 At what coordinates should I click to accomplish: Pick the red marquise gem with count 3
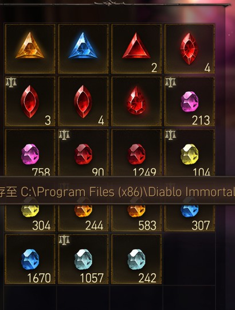coord(30,102)
